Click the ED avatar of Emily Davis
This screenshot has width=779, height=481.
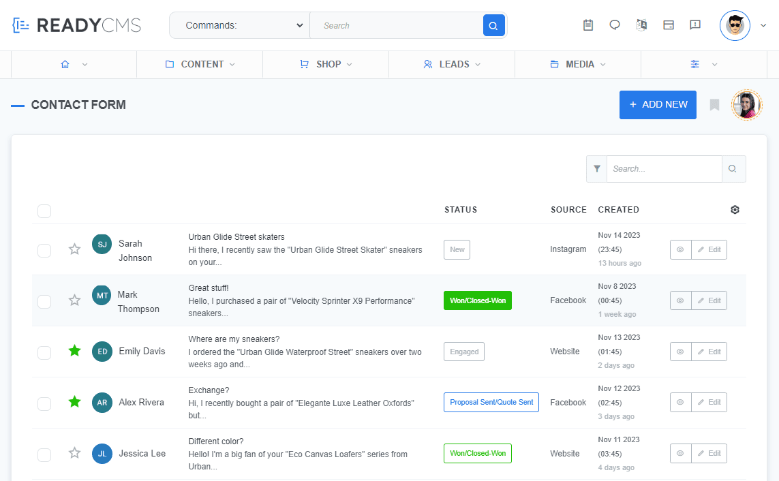(x=102, y=352)
